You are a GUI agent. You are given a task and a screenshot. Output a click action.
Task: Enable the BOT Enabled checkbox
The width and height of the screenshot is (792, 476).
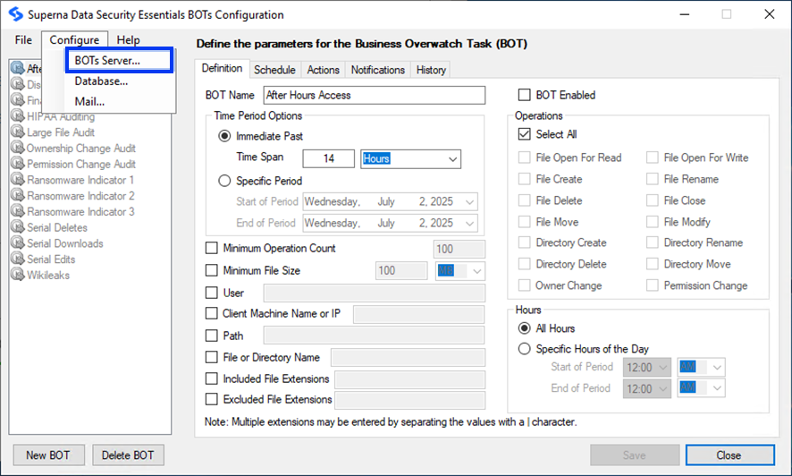click(525, 95)
